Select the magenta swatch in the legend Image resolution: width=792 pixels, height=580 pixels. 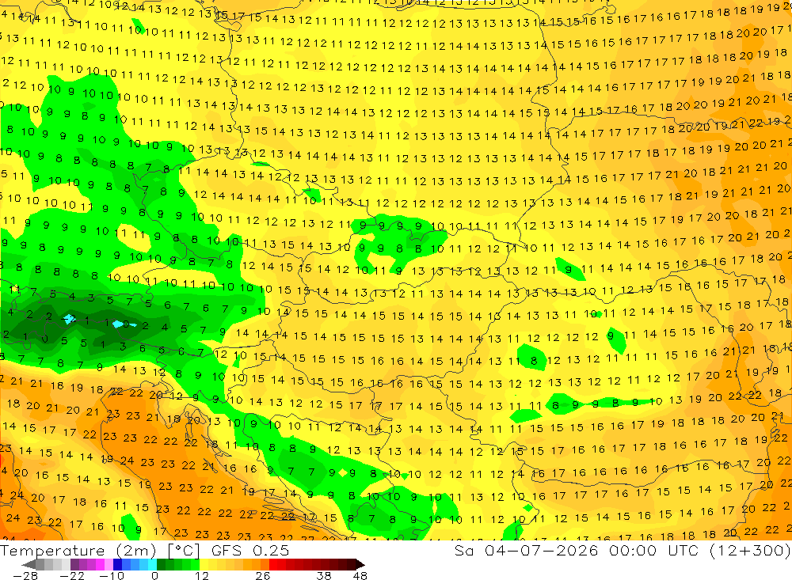pos(100,564)
